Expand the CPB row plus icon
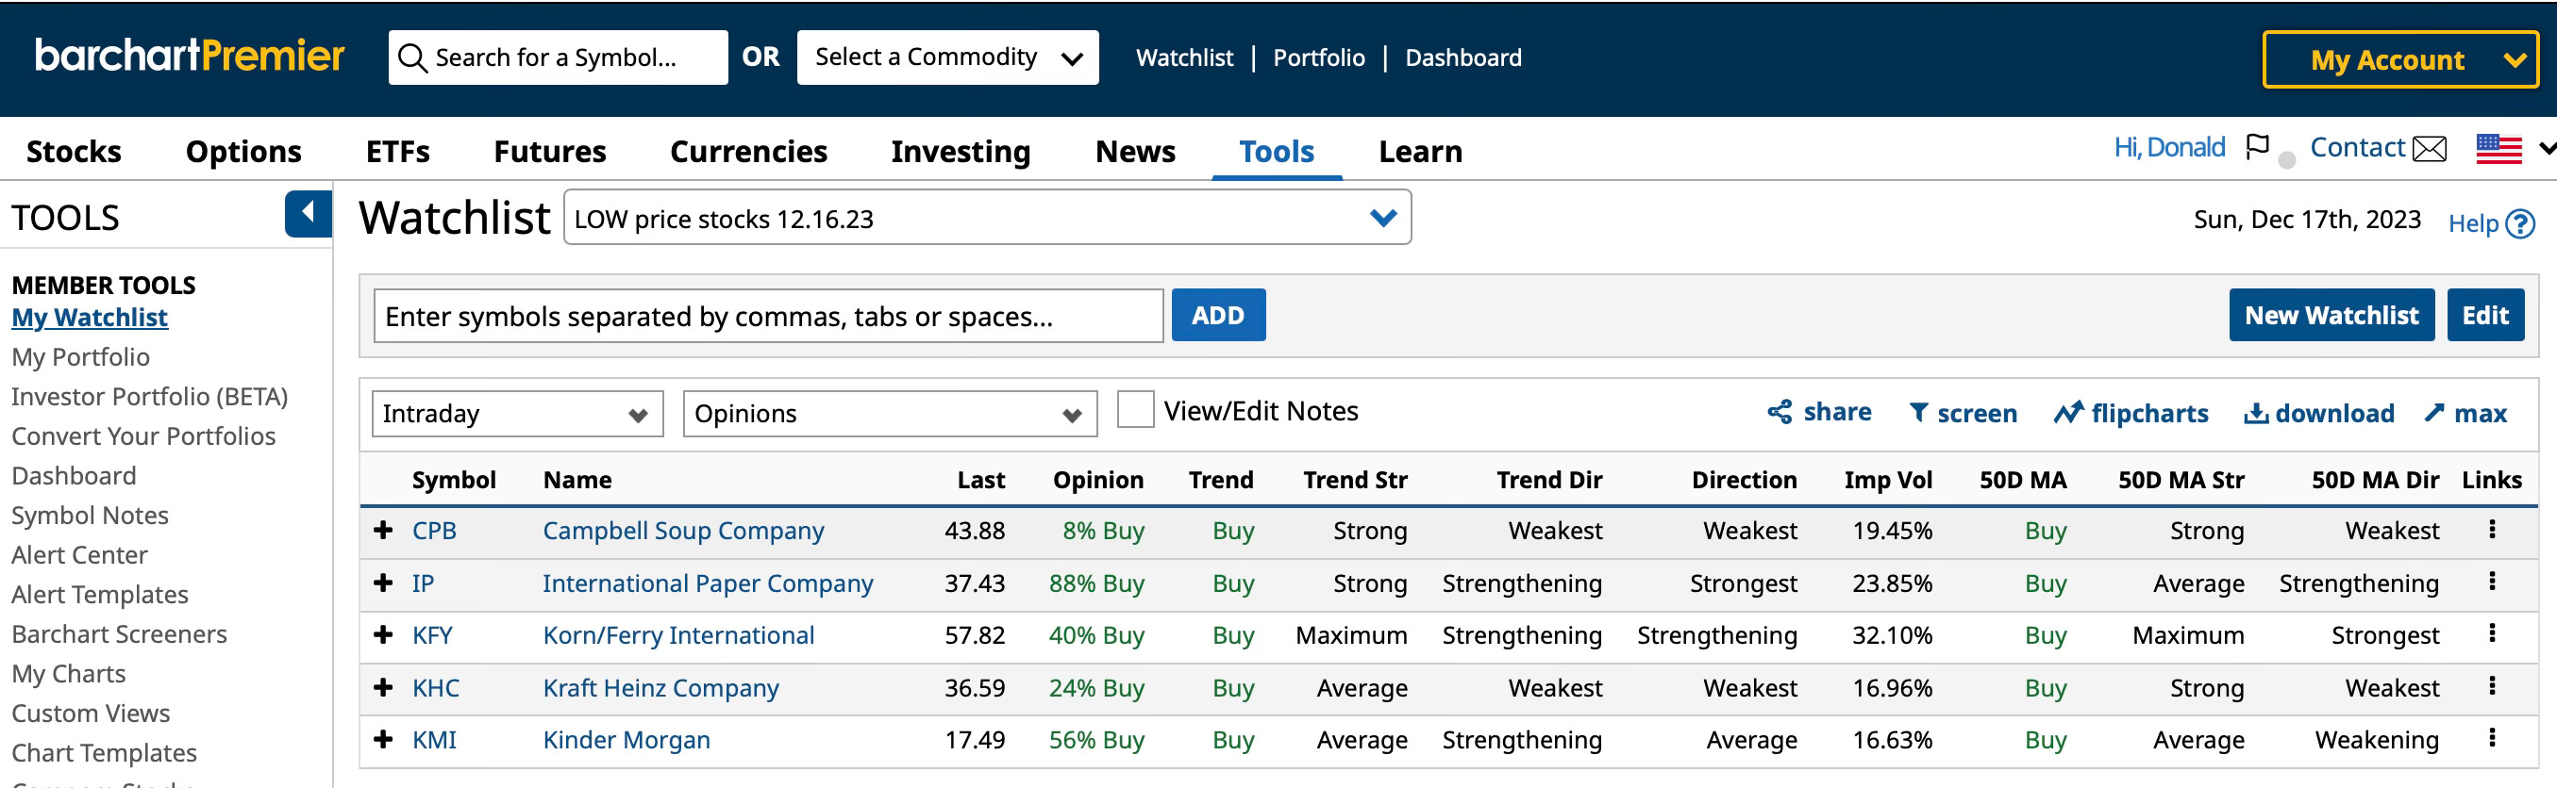The image size is (2557, 788). click(x=383, y=531)
